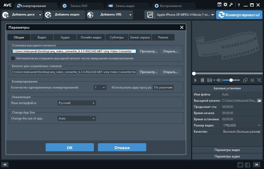This screenshot has height=169, width=264.
Task: Open the Качество dropdown
Action: click(x=242, y=132)
